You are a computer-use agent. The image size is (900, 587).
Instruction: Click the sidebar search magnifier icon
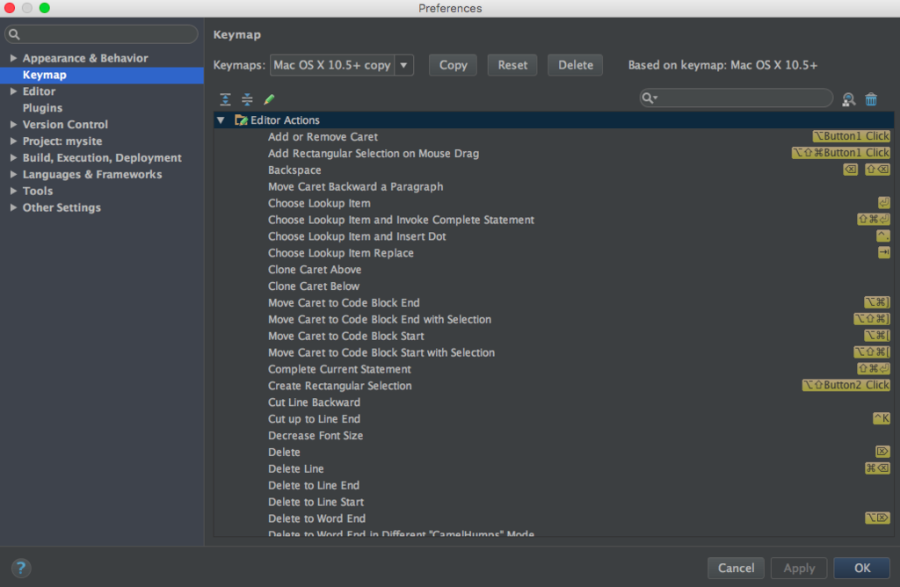pos(14,34)
